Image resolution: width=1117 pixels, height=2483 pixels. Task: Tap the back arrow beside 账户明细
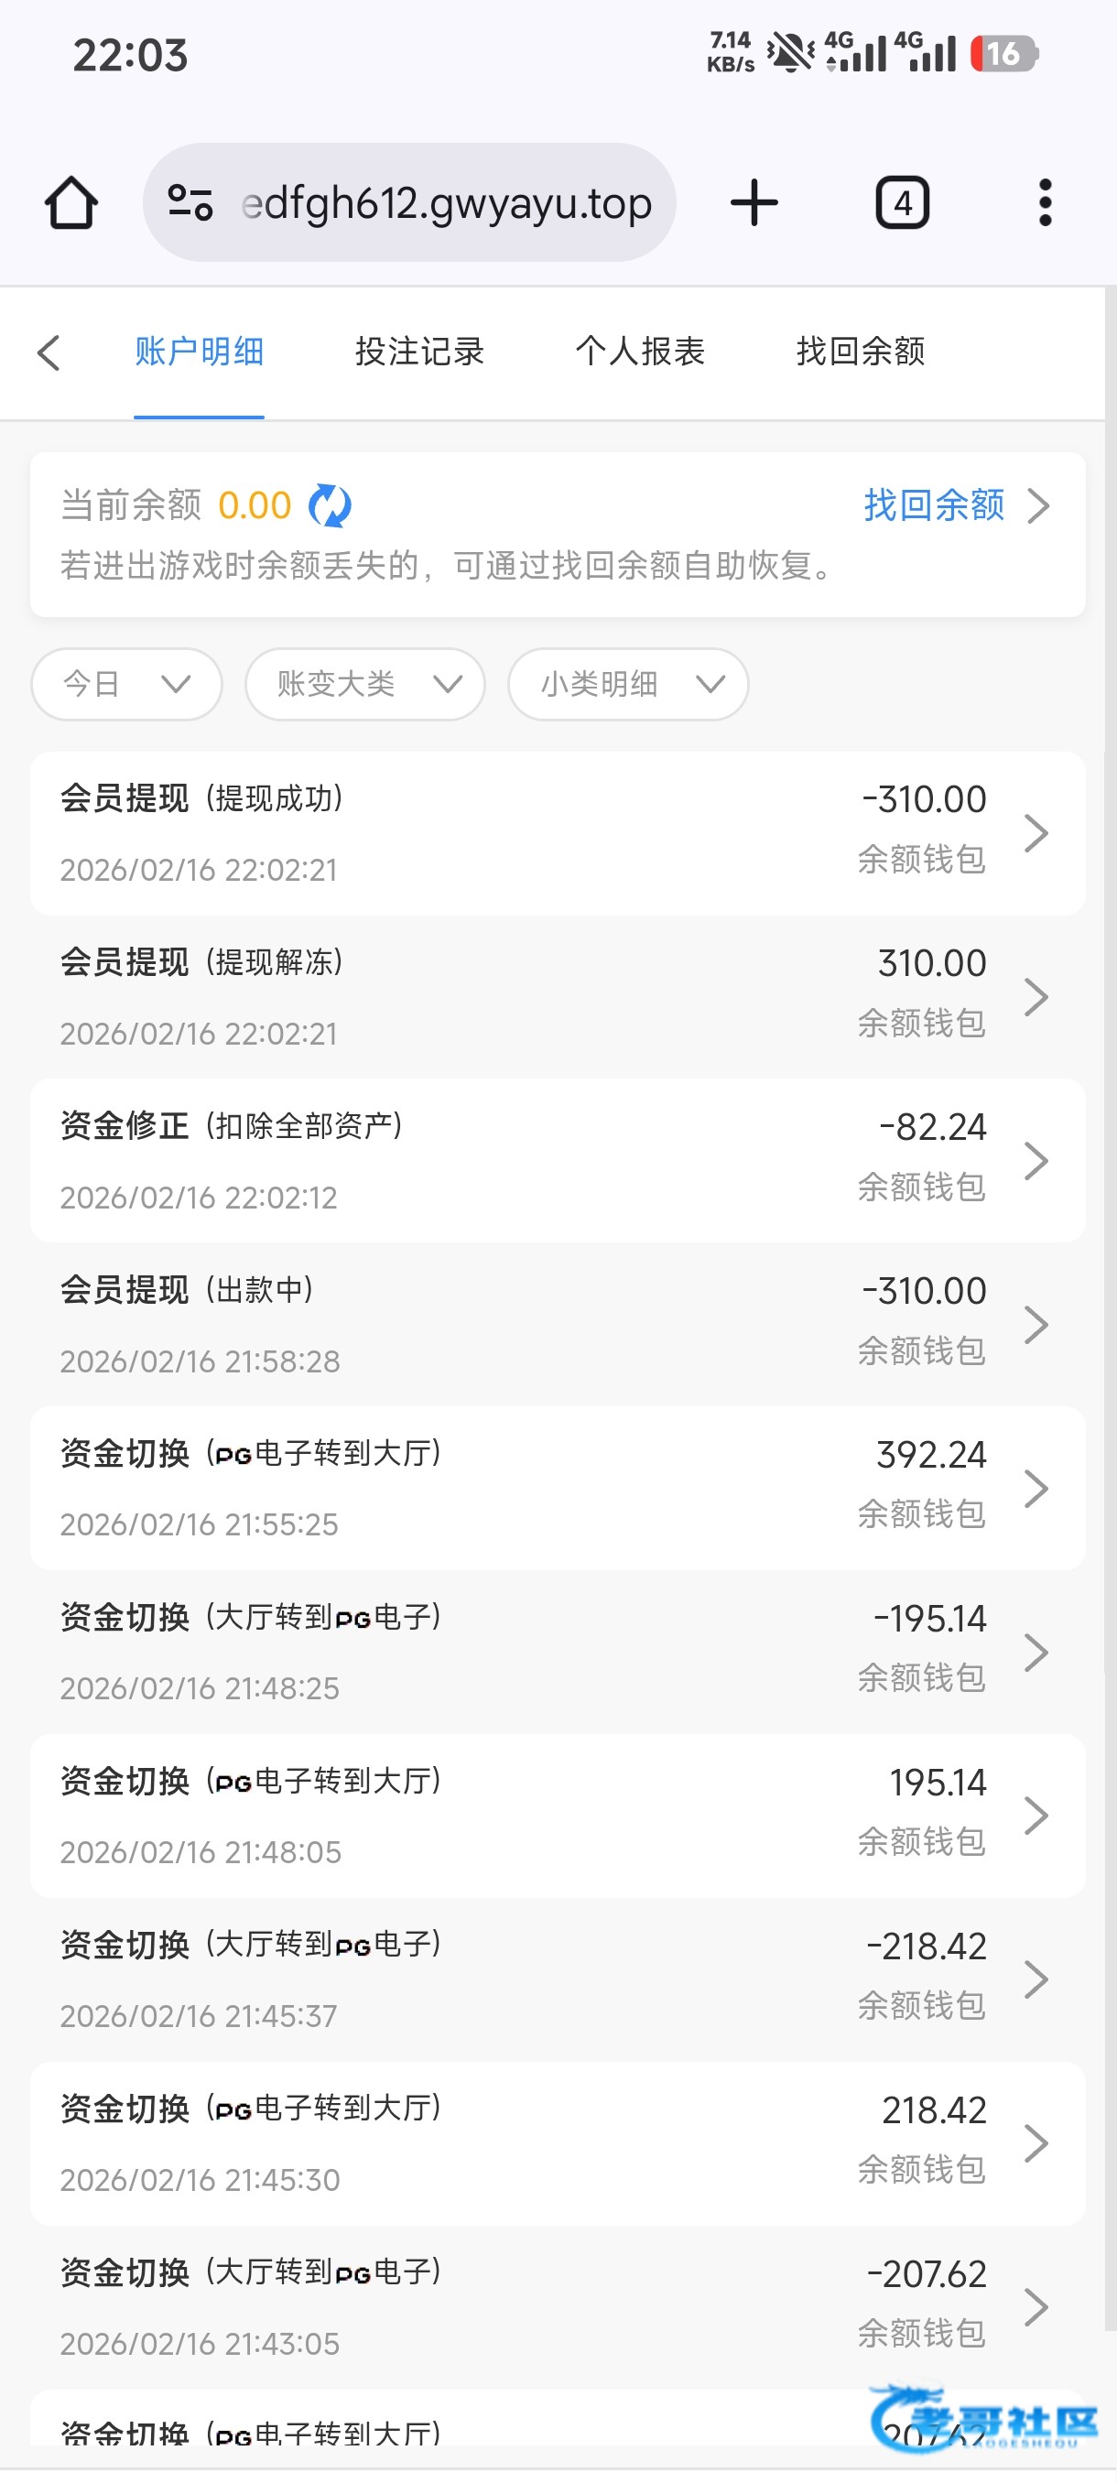point(49,352)
